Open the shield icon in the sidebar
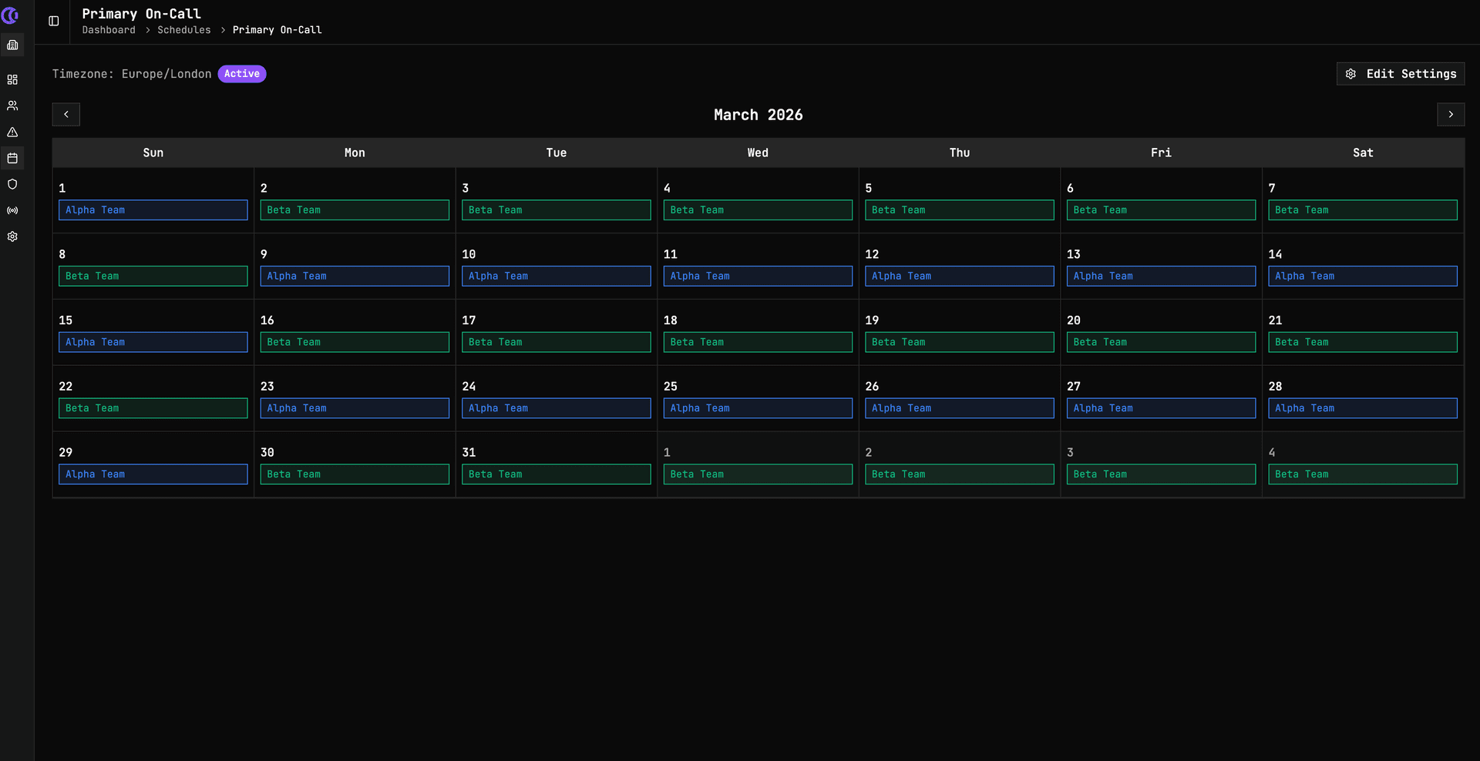 pyautogui.click(x=12, y=184)
